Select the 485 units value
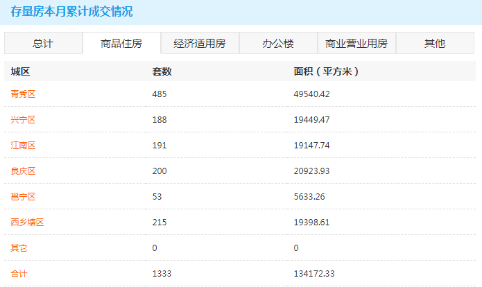 pos(160,94)
